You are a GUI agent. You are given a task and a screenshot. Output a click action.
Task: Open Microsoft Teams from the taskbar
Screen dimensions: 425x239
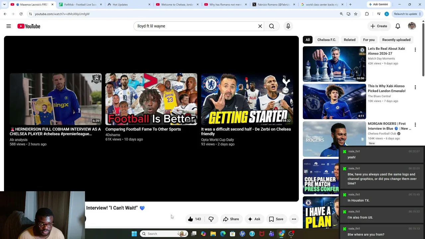271,234
